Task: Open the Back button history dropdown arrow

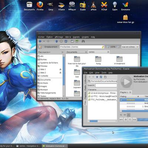Action: tap(44, 41)
